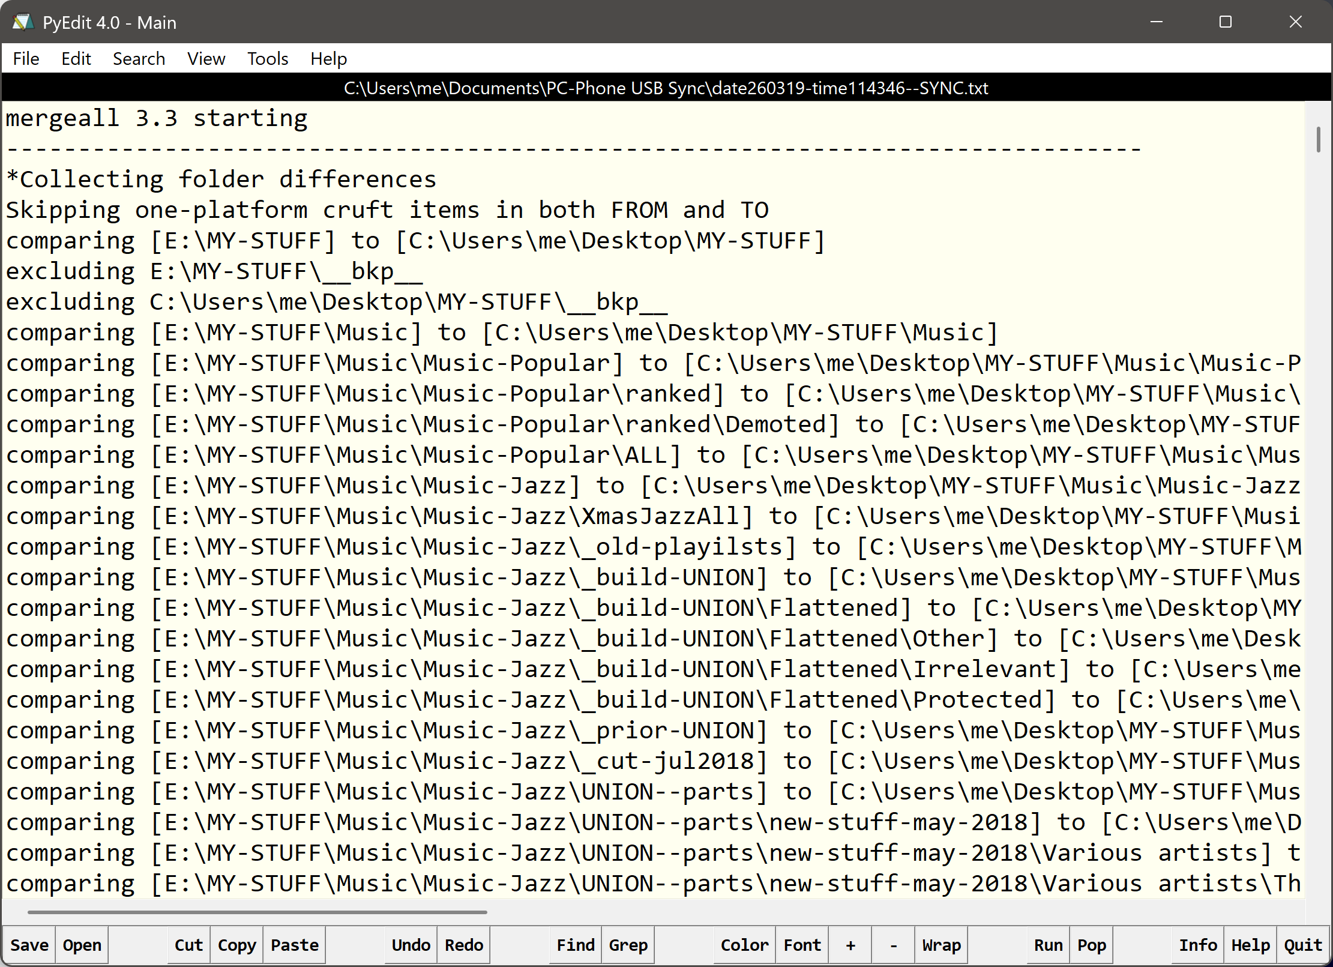Click the Run code button
The height and width of the screenshot is (967, 1333).
1048,945
